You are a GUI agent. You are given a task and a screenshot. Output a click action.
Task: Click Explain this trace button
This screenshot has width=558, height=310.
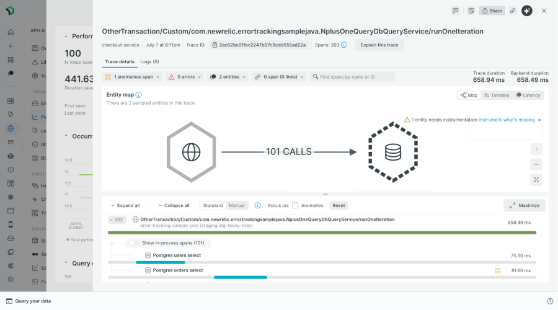pyautogui.click(x=379, y=45)
